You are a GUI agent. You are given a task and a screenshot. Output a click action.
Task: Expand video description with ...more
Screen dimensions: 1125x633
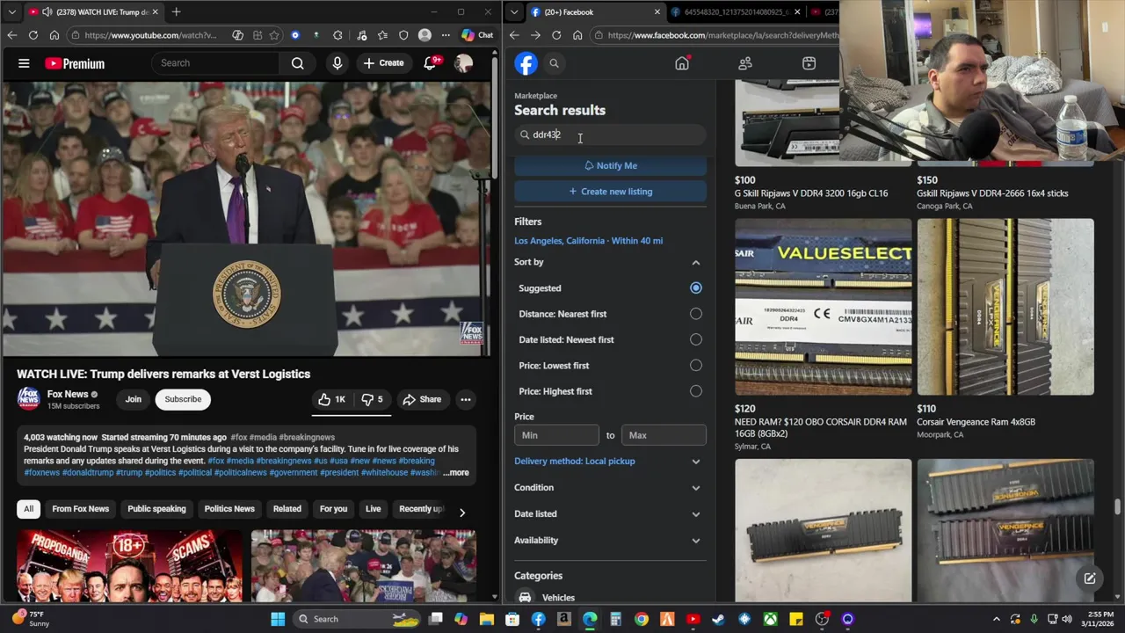click(457, 473)
